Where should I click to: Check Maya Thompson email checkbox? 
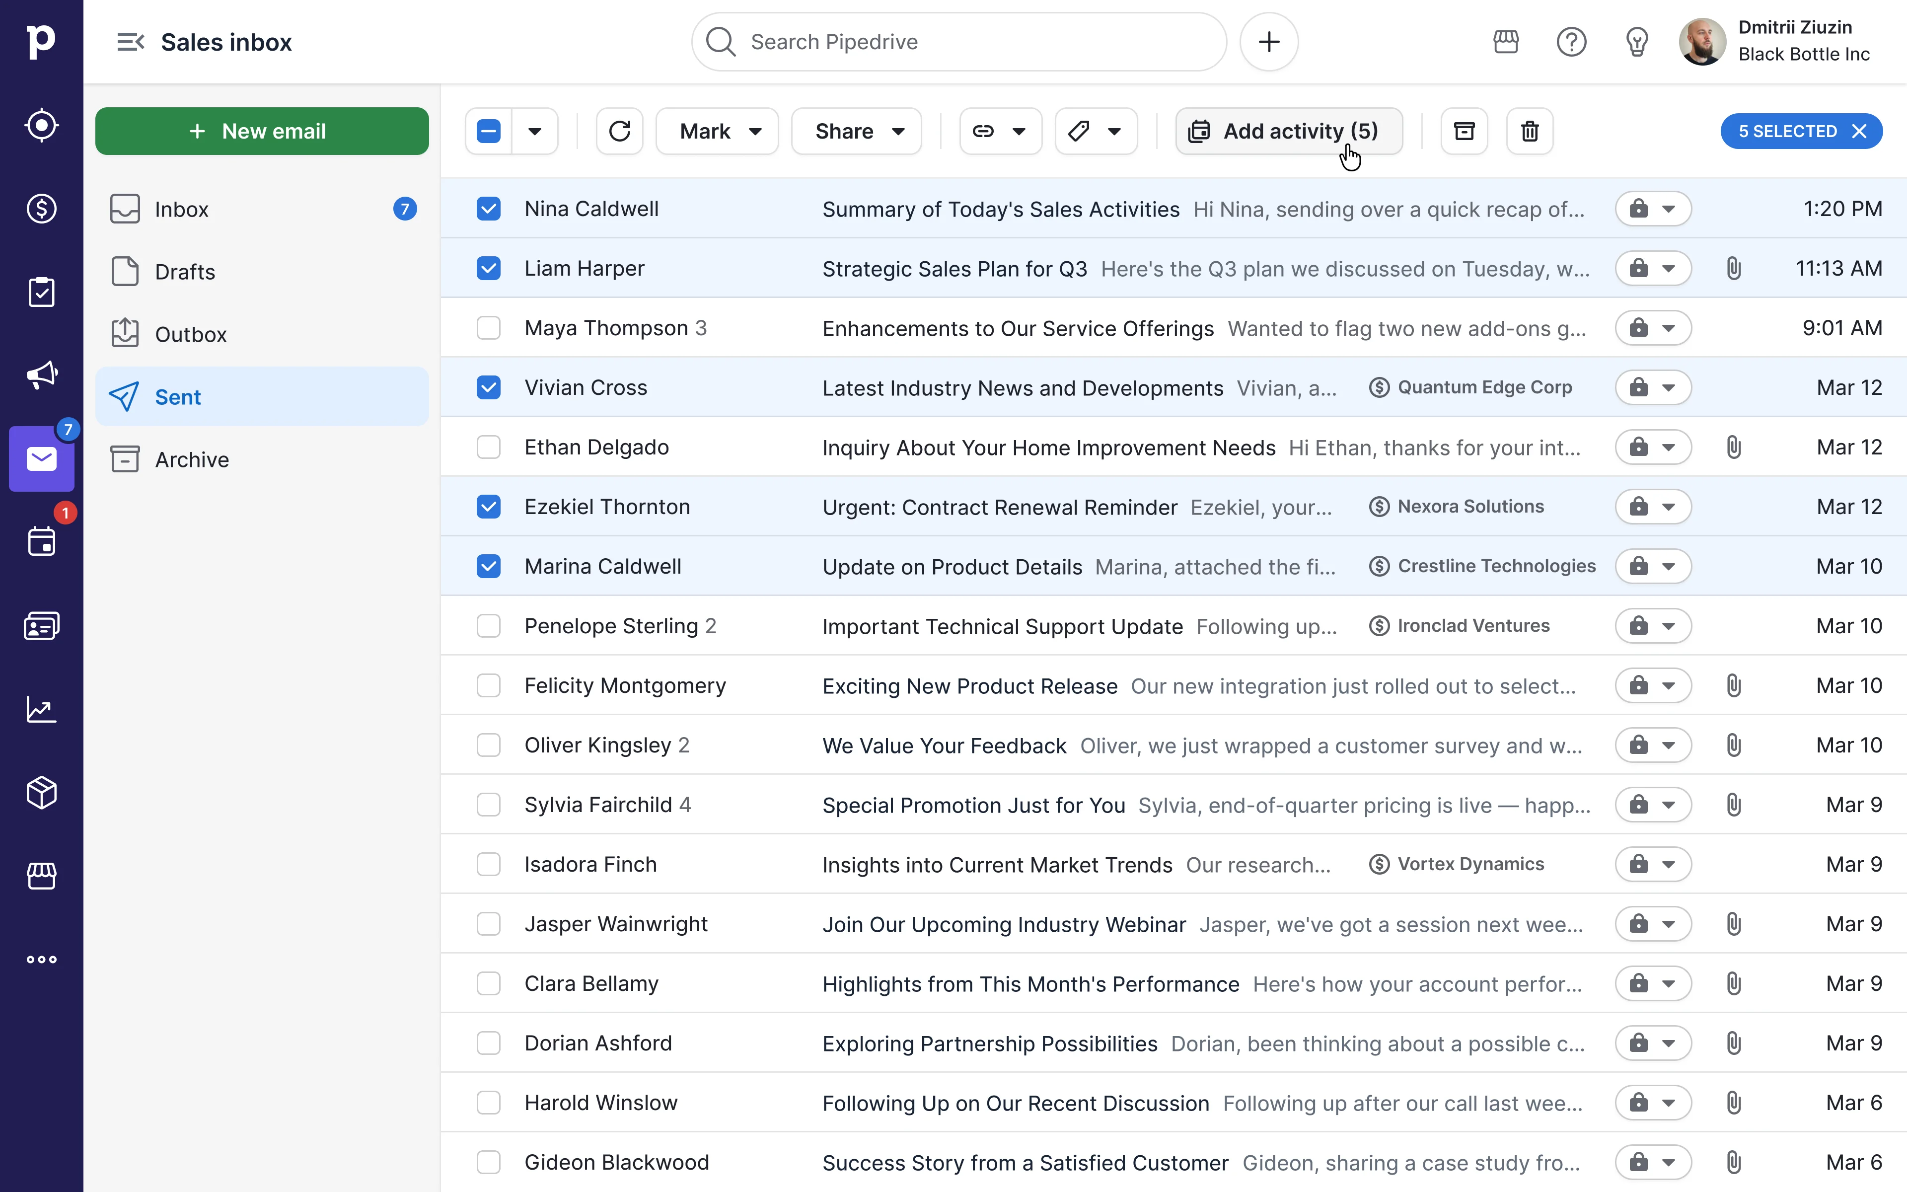(x=489, y=328)
